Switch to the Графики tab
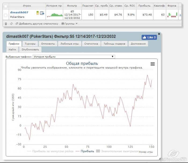 14,44
